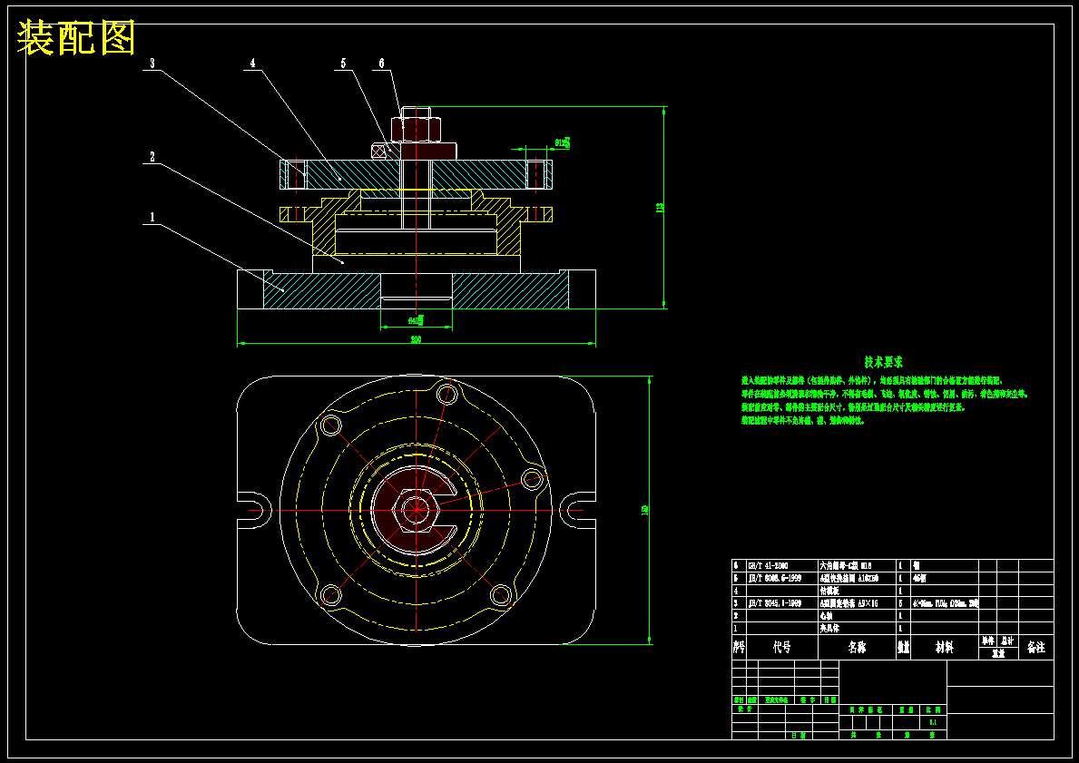1079x763 pixels.
Task: Select balloon number 6 label
Action: click(x=382, y=64)
